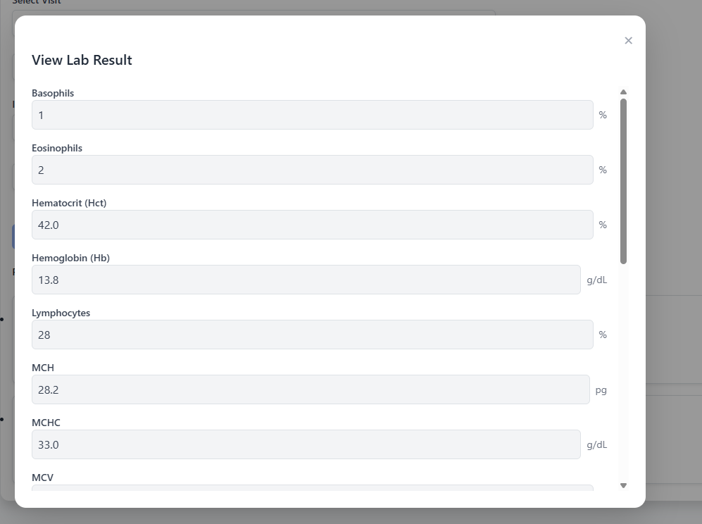702x524 pixels.
Task: Focus the Hematocrit (Hct) value field
Action: (312, 225)
